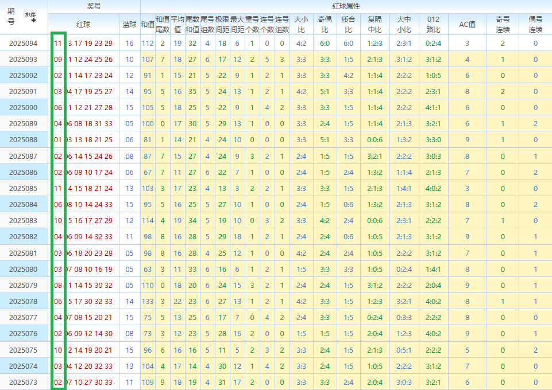The width and height of the screenshot is (552, 390).
Task: Click the 奇号连续 column header
Action: [503, 24]
